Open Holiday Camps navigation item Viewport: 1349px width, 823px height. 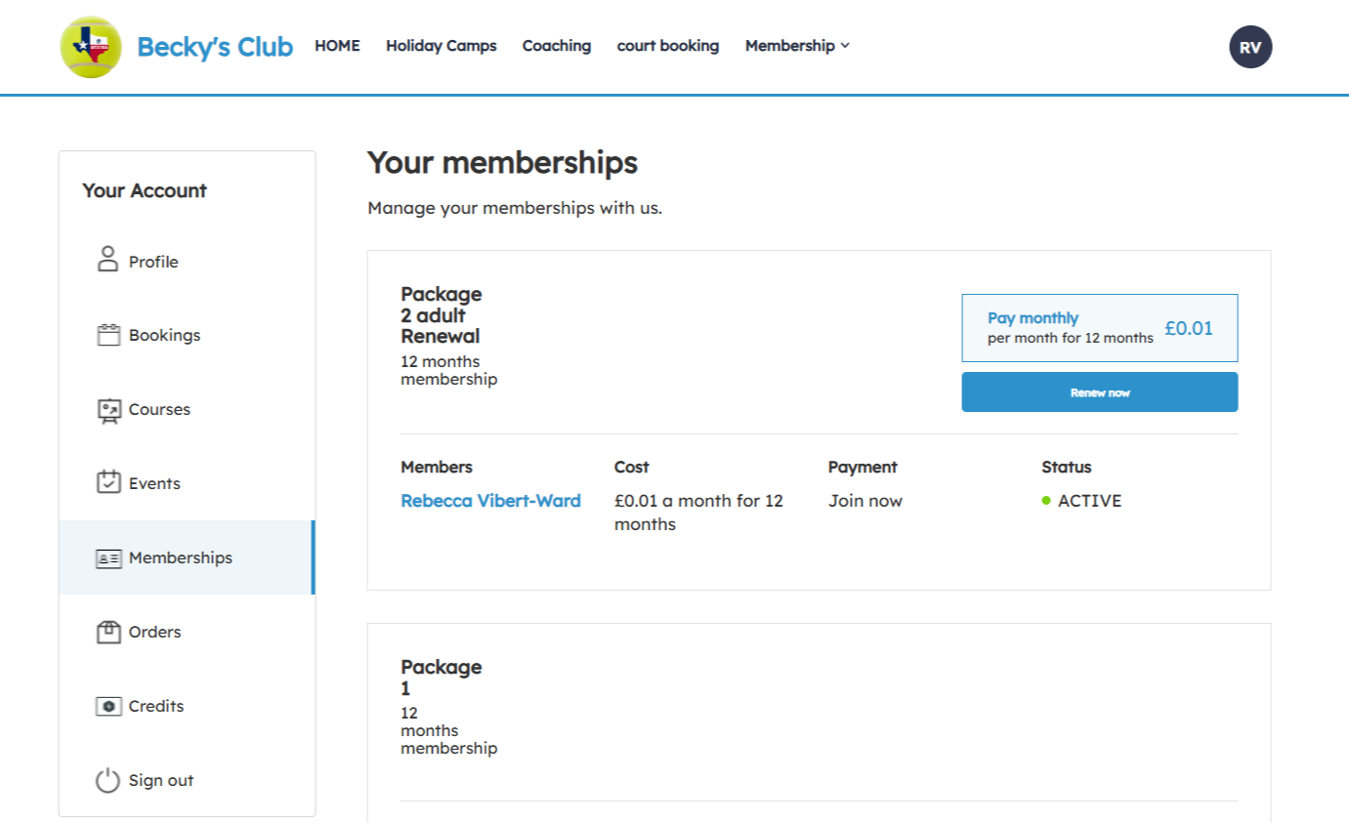(x=441, y=46)
